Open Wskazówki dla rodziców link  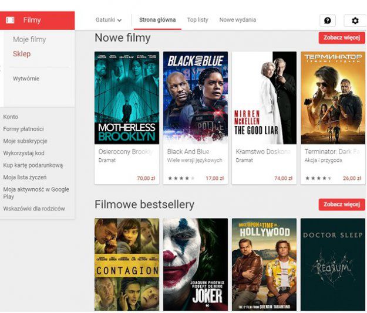pyautogui.click(x=34, y=209)
